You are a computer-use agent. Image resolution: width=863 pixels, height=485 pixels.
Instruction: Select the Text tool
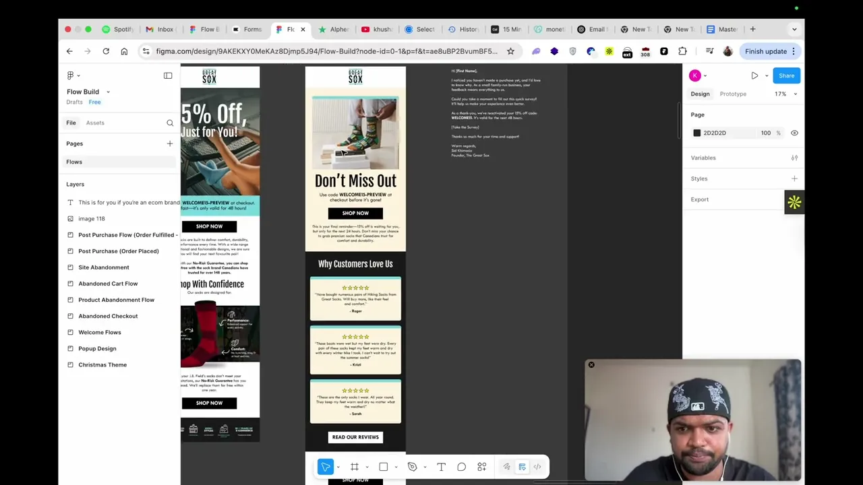(441, 467)
